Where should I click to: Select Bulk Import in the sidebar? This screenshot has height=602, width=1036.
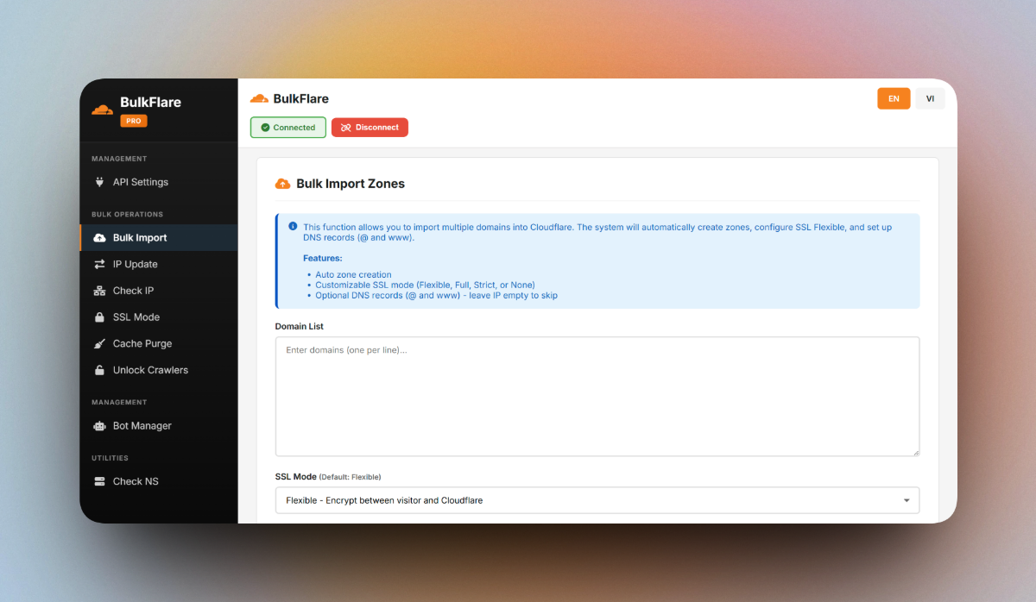point(159,238)
